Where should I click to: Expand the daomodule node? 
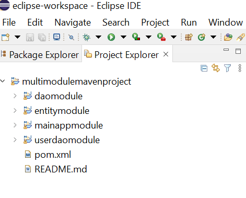coord(15,96)
